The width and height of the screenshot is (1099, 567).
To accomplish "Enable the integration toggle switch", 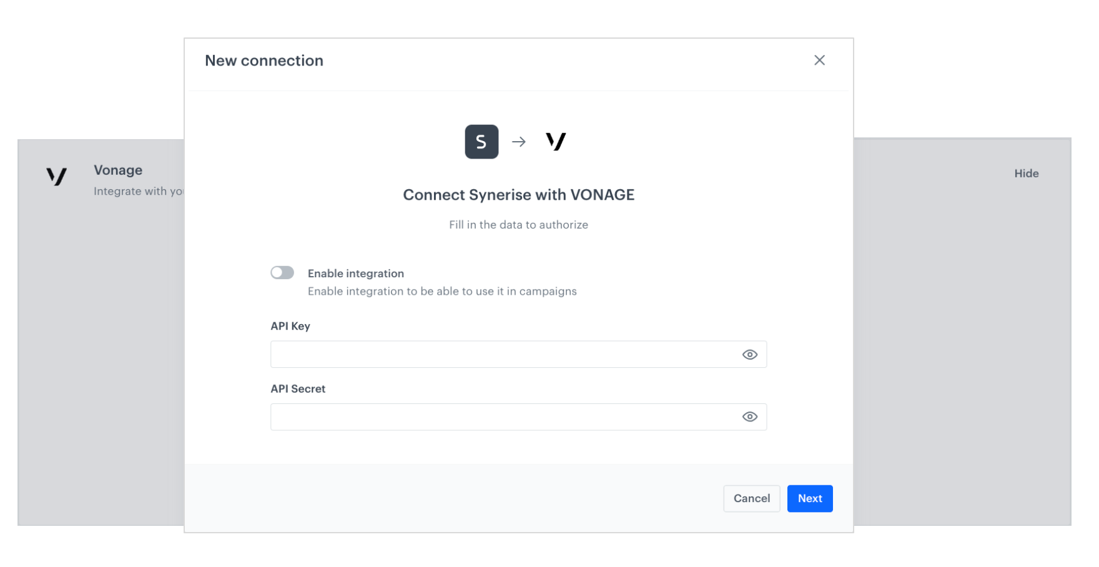I will (x=282, y=272).
